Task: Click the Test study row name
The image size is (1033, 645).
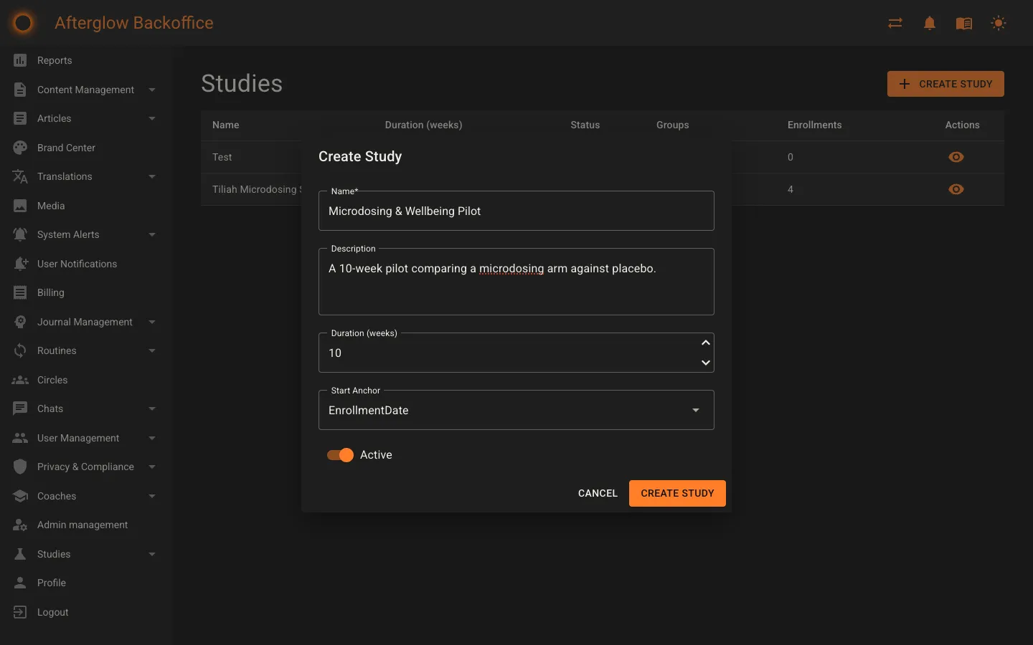Action: (x=222, y=157)
